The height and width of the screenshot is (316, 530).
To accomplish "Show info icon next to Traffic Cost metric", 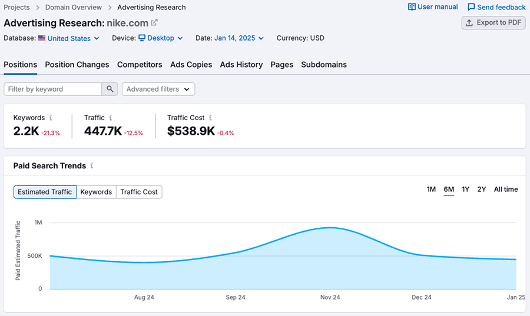I will (210, 118).
